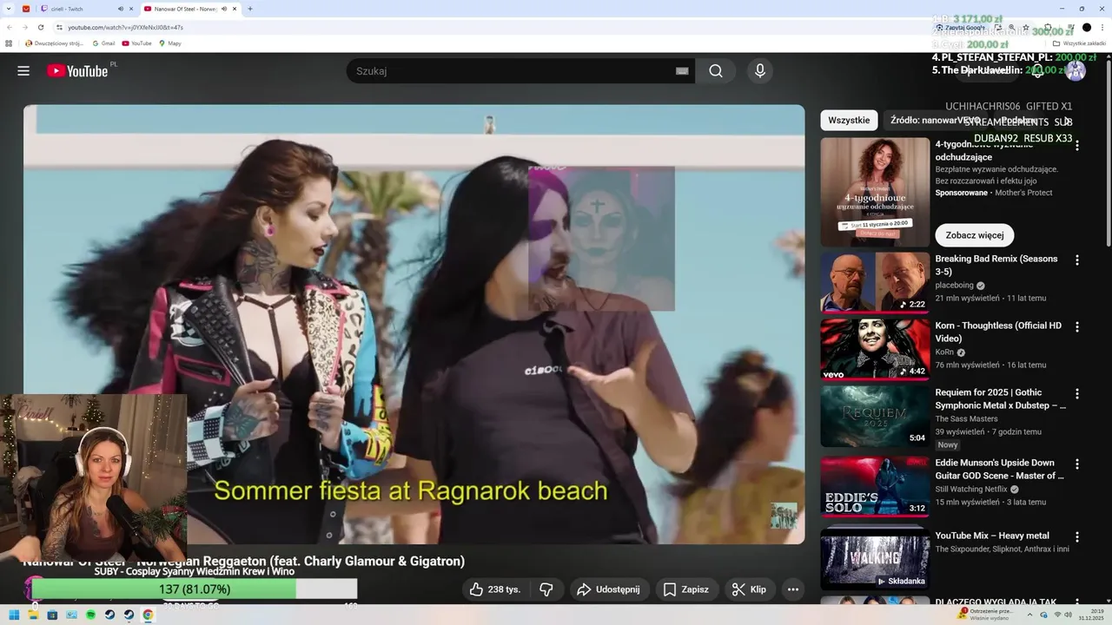Open more video actions three-dot menu
The height and width of the screenshot is (625, 1112).
pyautogui.click(x=793, y=589)
